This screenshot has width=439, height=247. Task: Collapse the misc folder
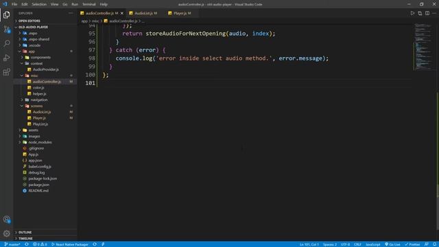[45, 75]
